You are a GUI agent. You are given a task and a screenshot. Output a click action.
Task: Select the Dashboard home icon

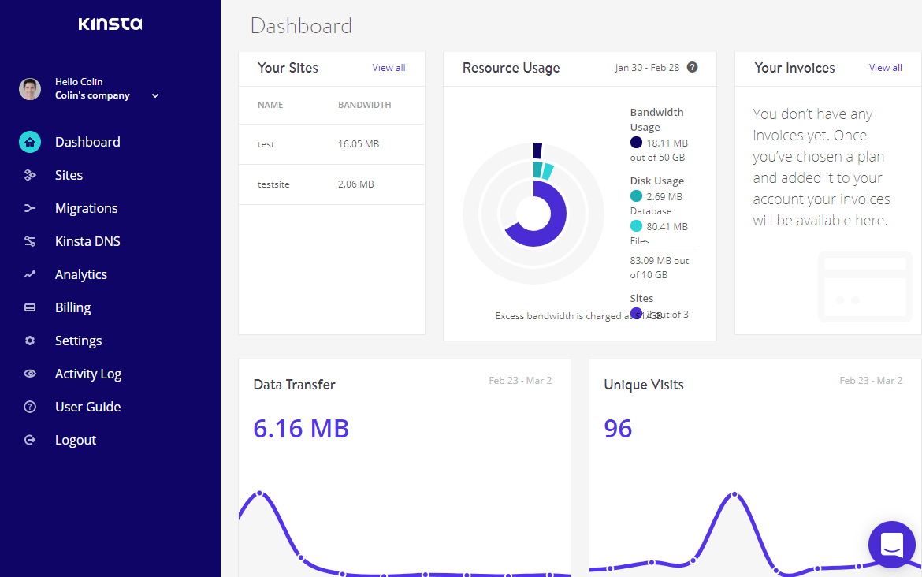click(x=29, y=142)
